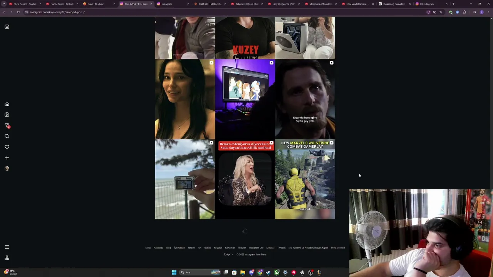The width and height of the screenshot is (493, 277).
Task: Switch to the Lady Vengeance tab
Action: pyautogui.click(x=283, y=4)
